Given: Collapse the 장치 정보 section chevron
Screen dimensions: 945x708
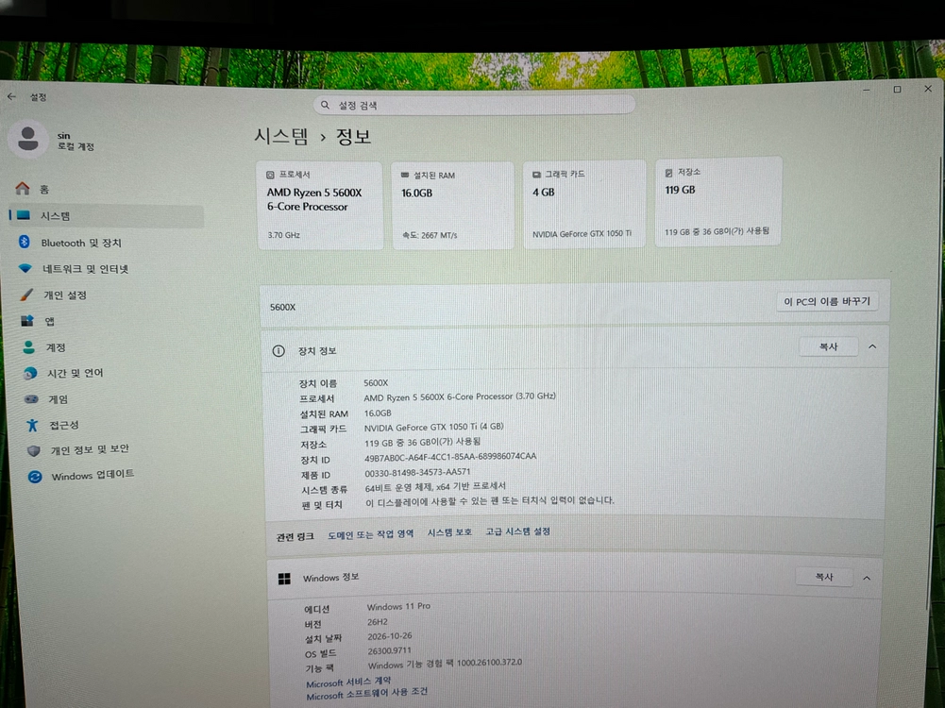Looking at the screenshot, I should tap(872, 346).
